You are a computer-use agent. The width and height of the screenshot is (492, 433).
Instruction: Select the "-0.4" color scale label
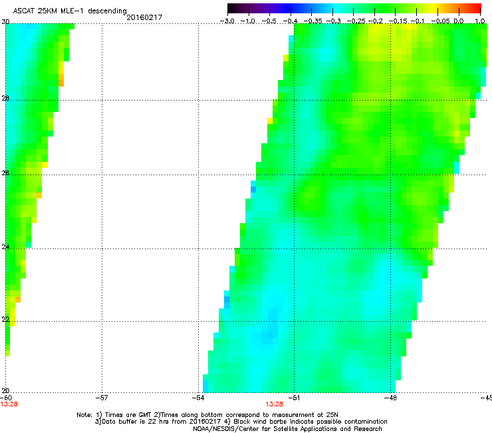[x=291, y=21]
